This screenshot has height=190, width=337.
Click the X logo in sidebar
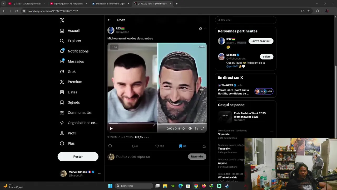pos(62,20)
